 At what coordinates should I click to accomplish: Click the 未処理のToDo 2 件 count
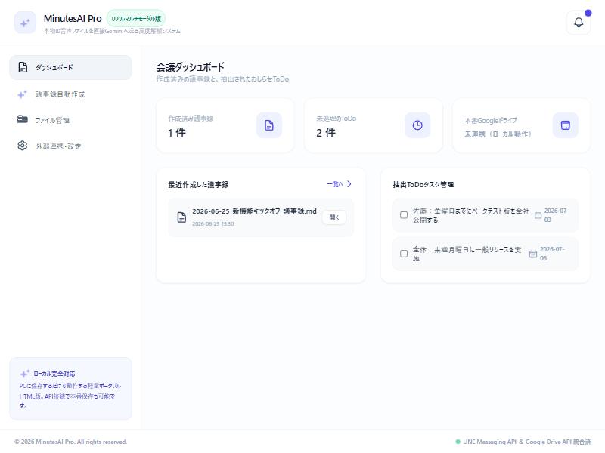326,133
